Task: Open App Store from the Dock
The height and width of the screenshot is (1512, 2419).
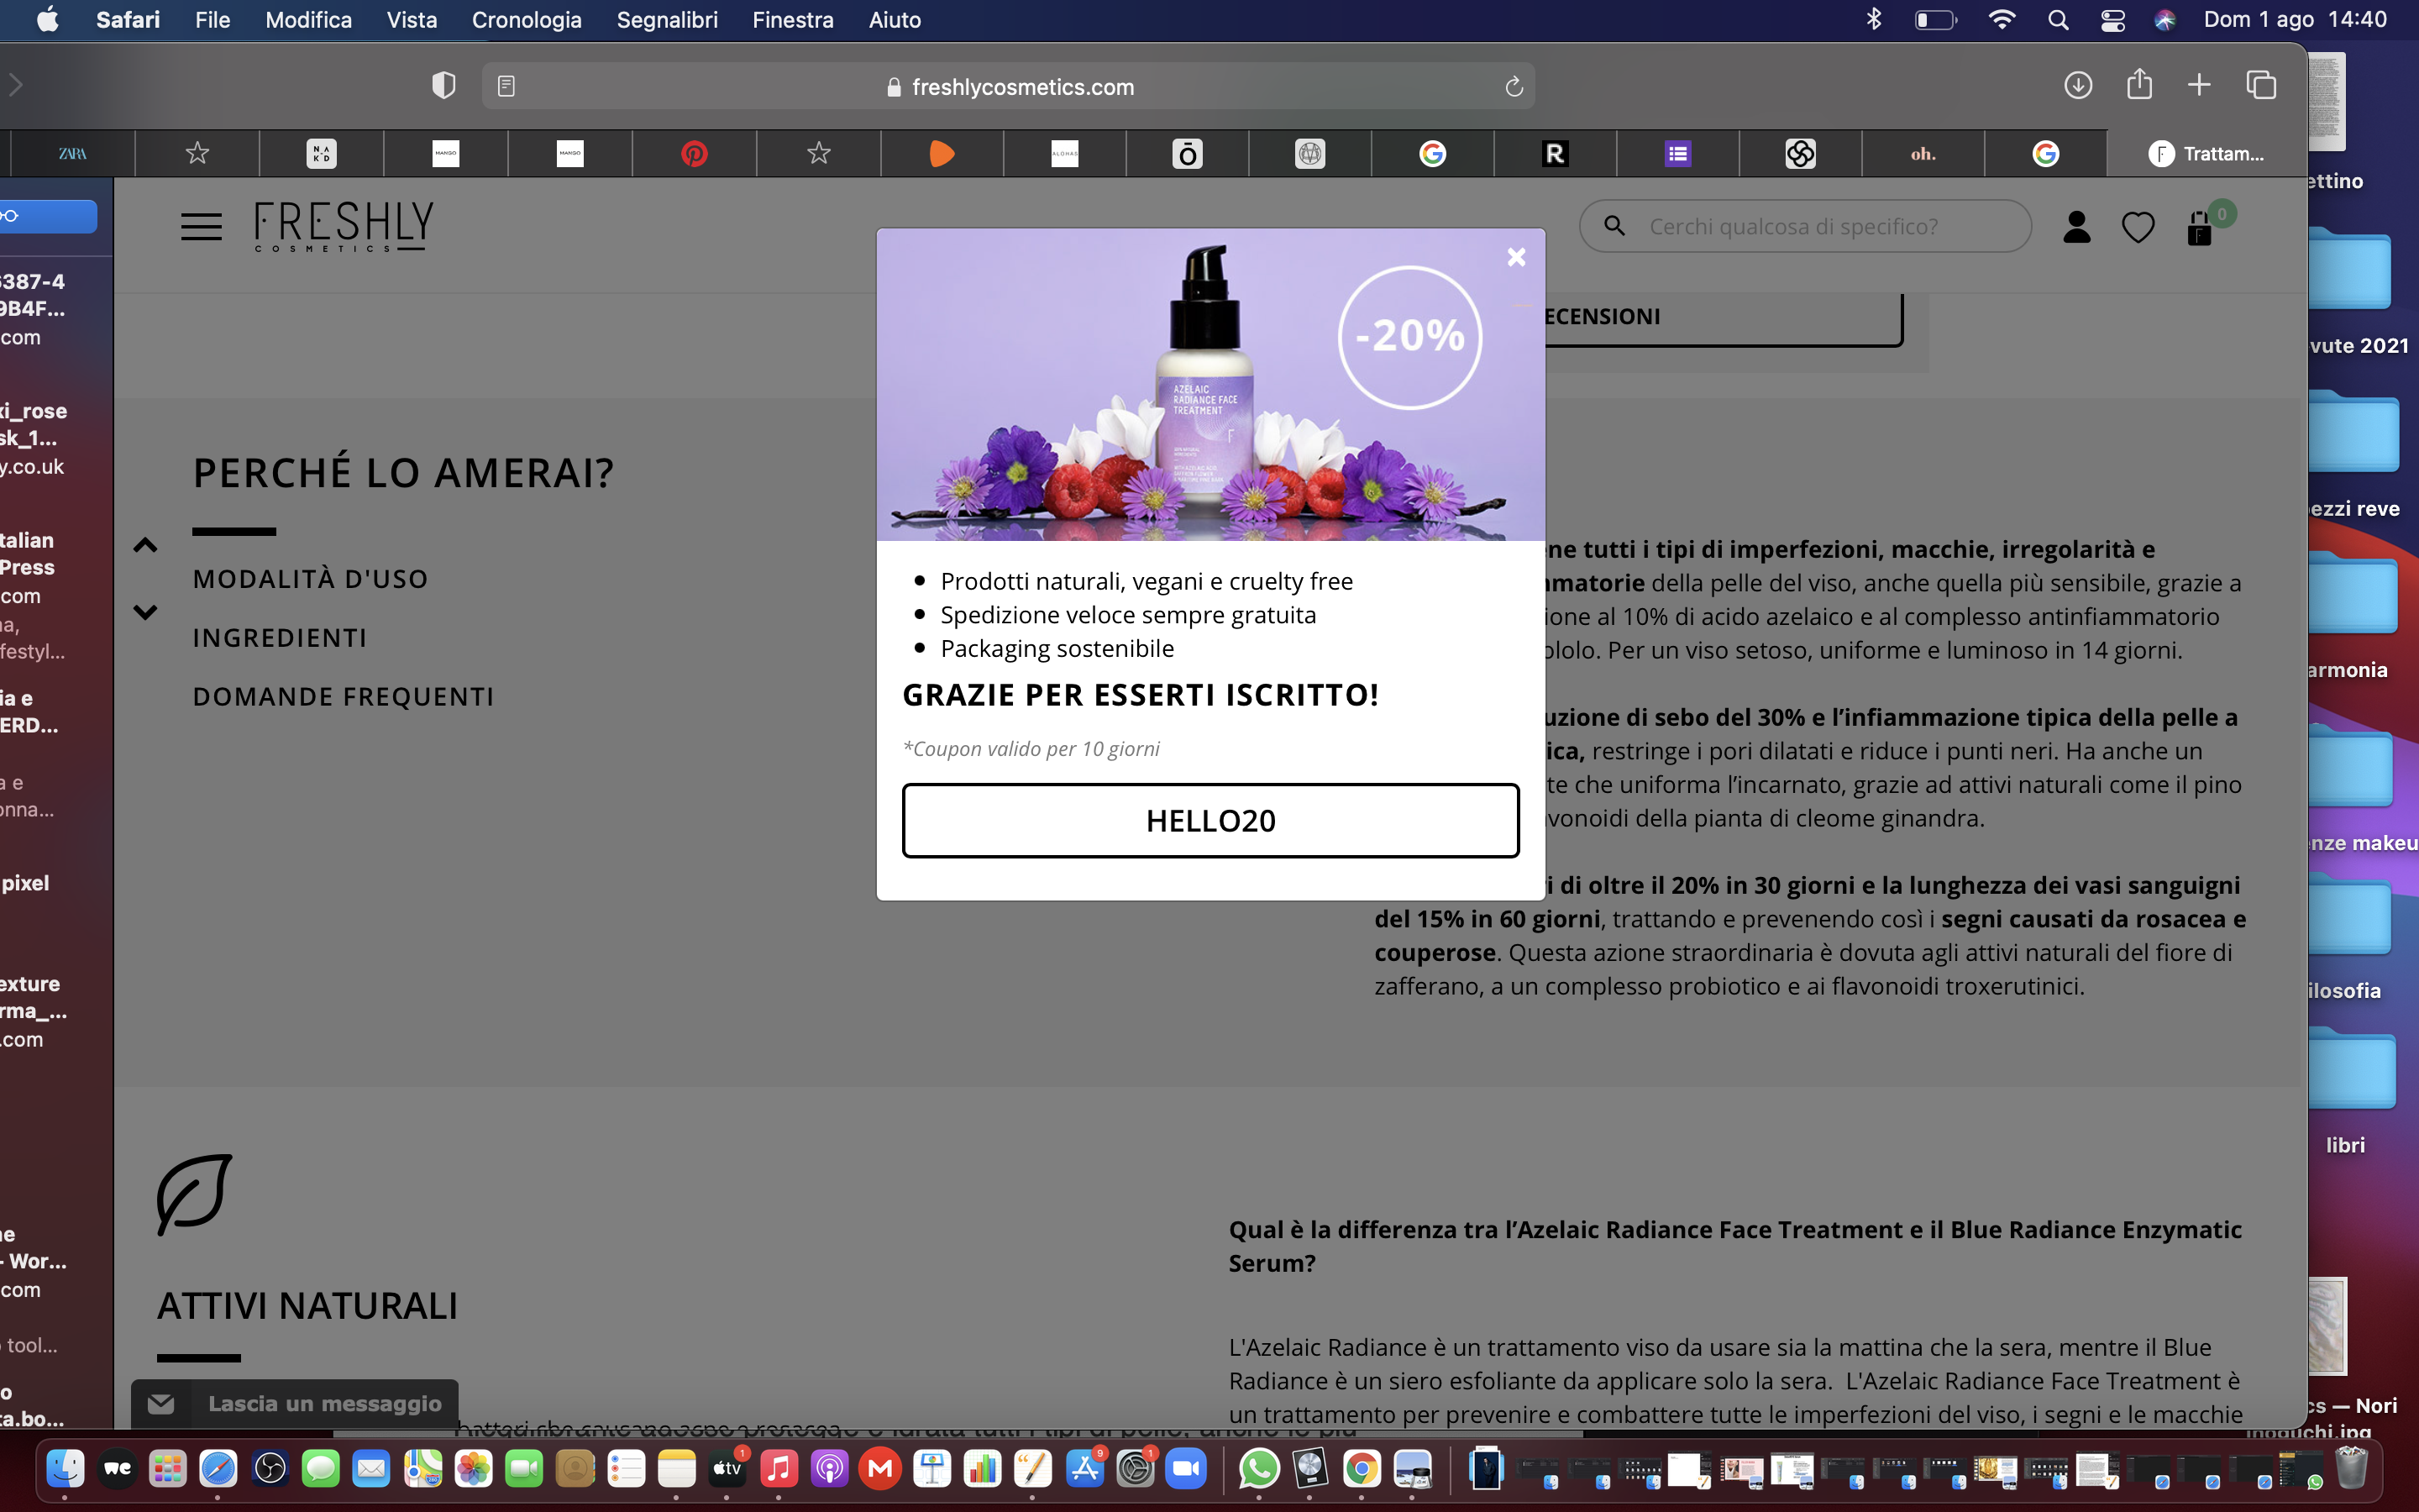Action: [1084, 1468]
